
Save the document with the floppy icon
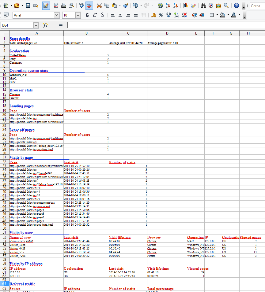point(28,6)
